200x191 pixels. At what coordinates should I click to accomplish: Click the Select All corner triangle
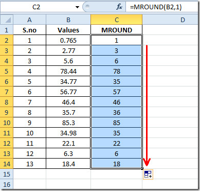click(x=7, y=20)
